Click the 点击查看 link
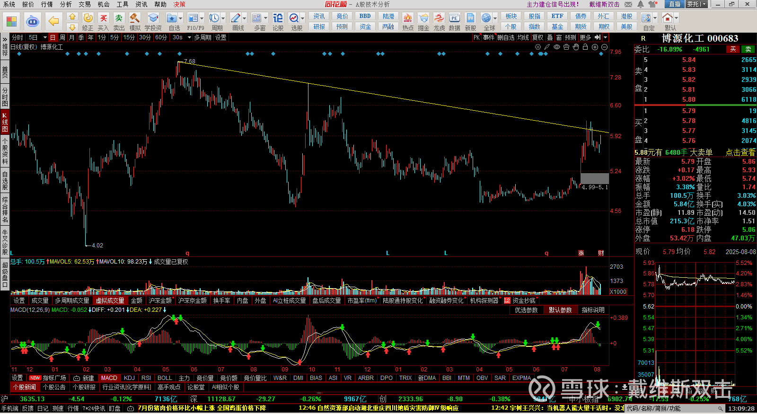The height and width of the screenshot is (414, 757). (x=740, y=152)
